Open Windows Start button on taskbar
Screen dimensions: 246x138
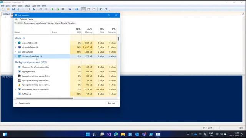[88, 134]
